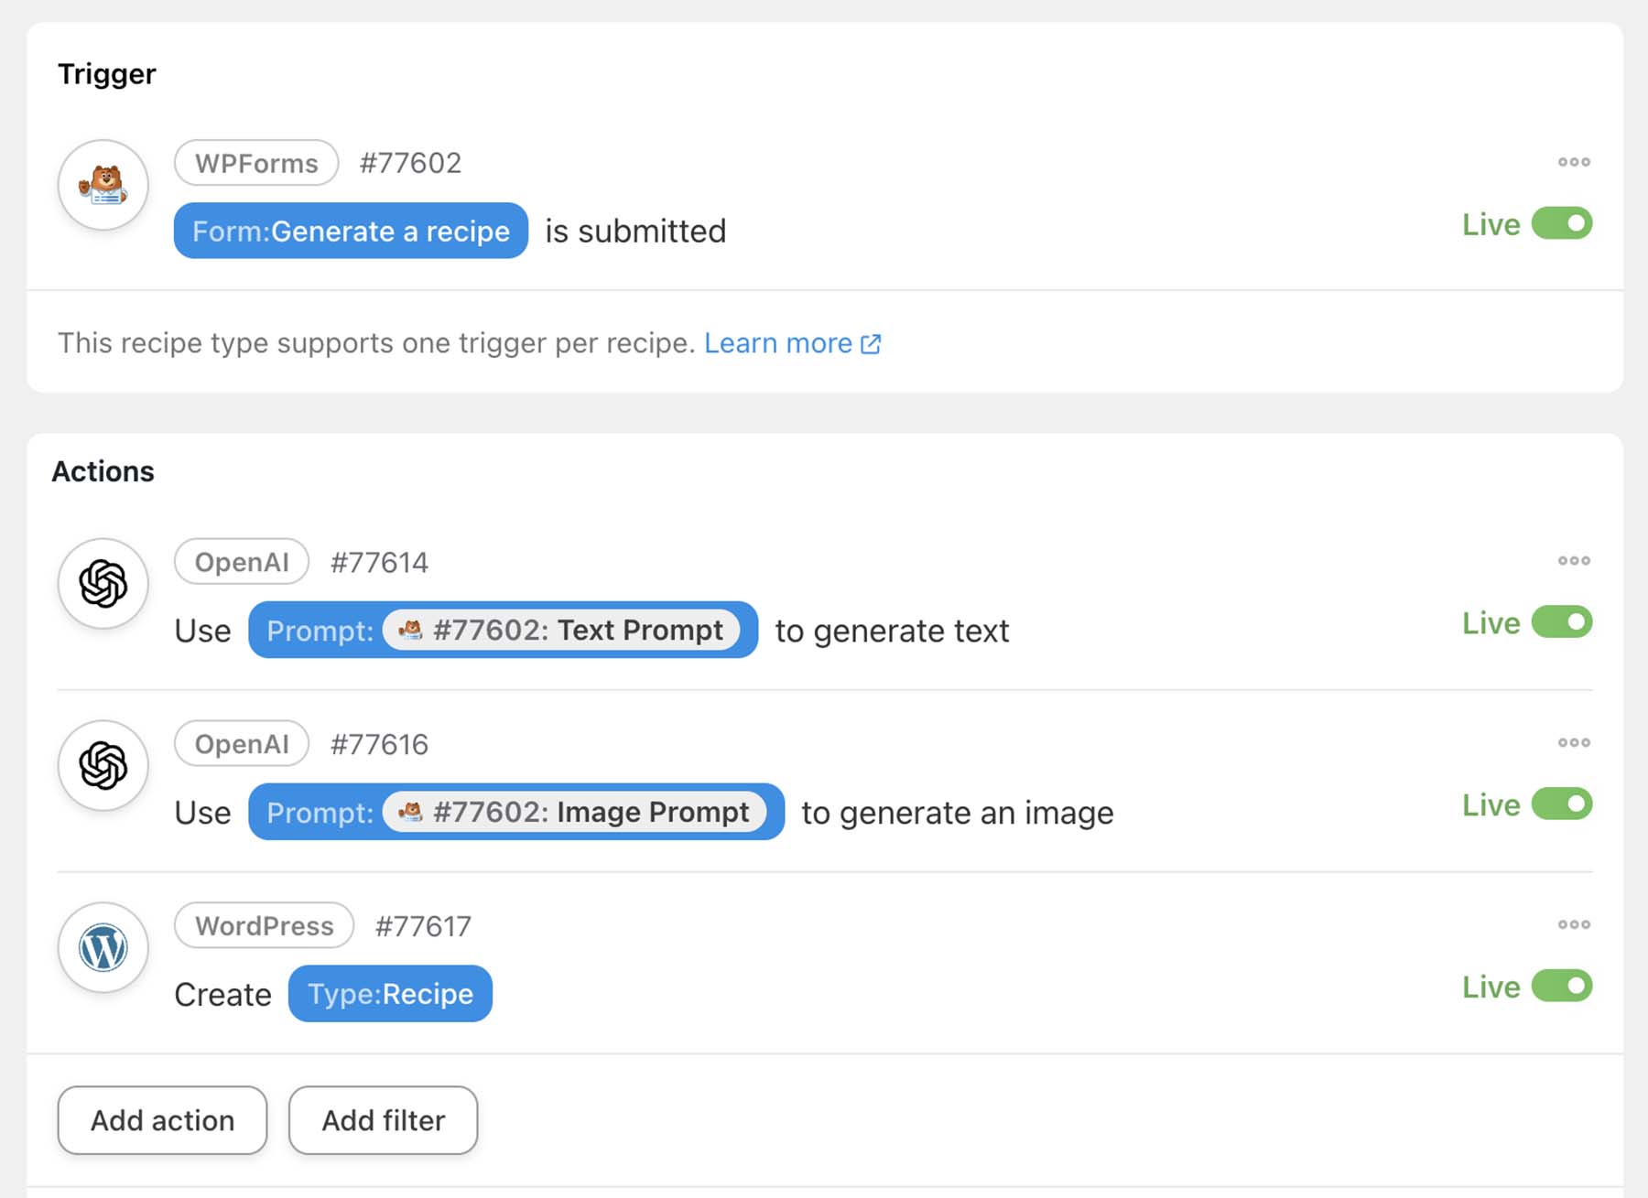The image size is (1648, 1198).
Task: Open the Image Prompt token selector
Action: [x=515, y=812]
